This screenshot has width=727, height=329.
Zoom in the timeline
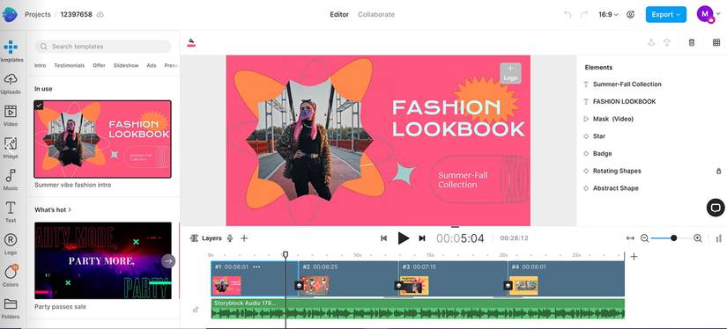tap(698, 238)
